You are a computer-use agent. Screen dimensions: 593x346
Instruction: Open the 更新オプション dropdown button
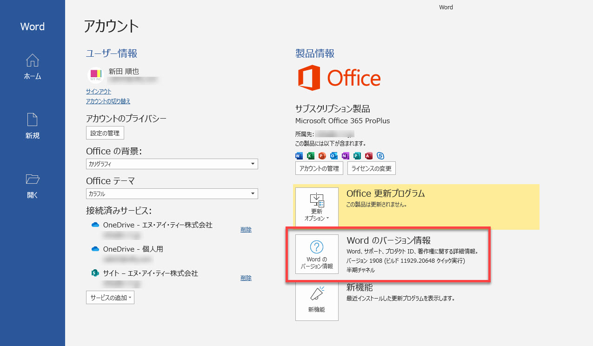[317, 207]
